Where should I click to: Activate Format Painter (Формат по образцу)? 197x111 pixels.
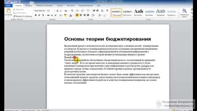point(22,16)
